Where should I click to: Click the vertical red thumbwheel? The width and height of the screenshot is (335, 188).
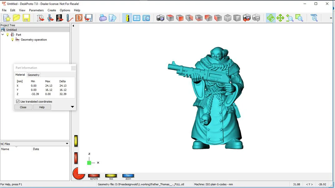tap(76, 158)
